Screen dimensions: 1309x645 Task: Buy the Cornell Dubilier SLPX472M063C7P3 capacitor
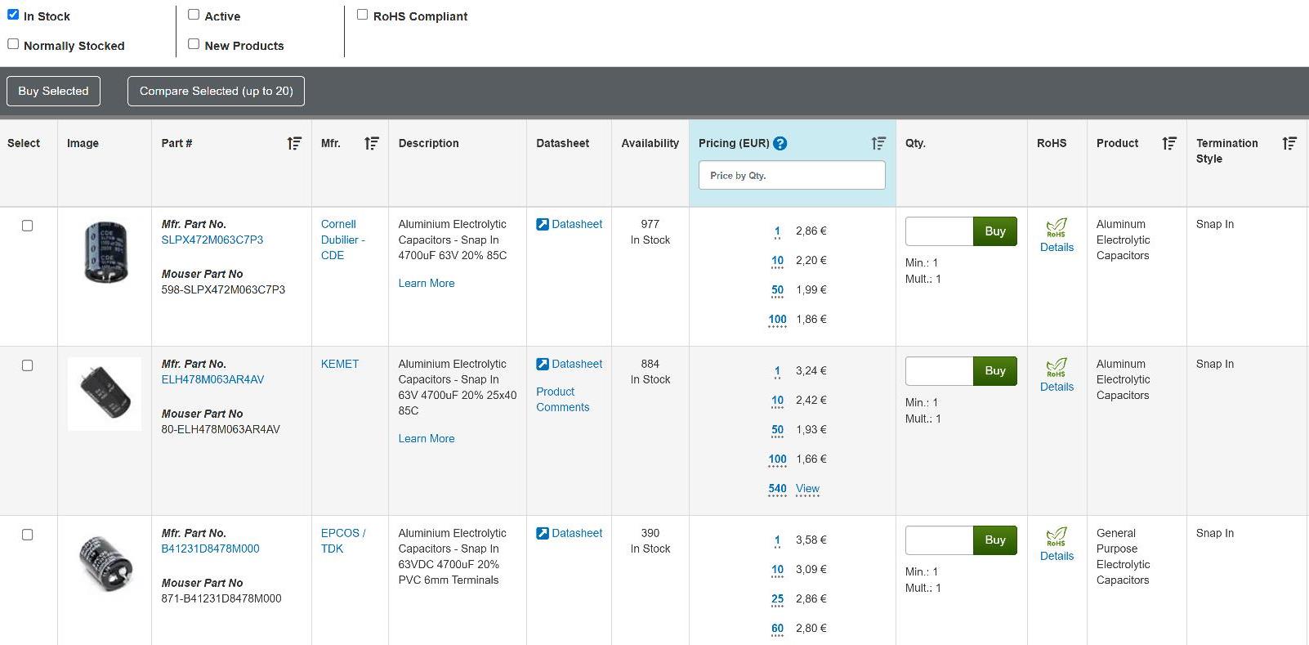coord(994,231)
